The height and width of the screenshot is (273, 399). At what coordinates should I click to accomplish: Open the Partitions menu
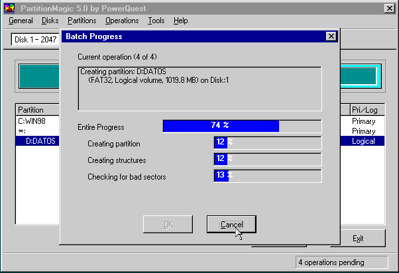pyautogui.click(x=82, y=21)
